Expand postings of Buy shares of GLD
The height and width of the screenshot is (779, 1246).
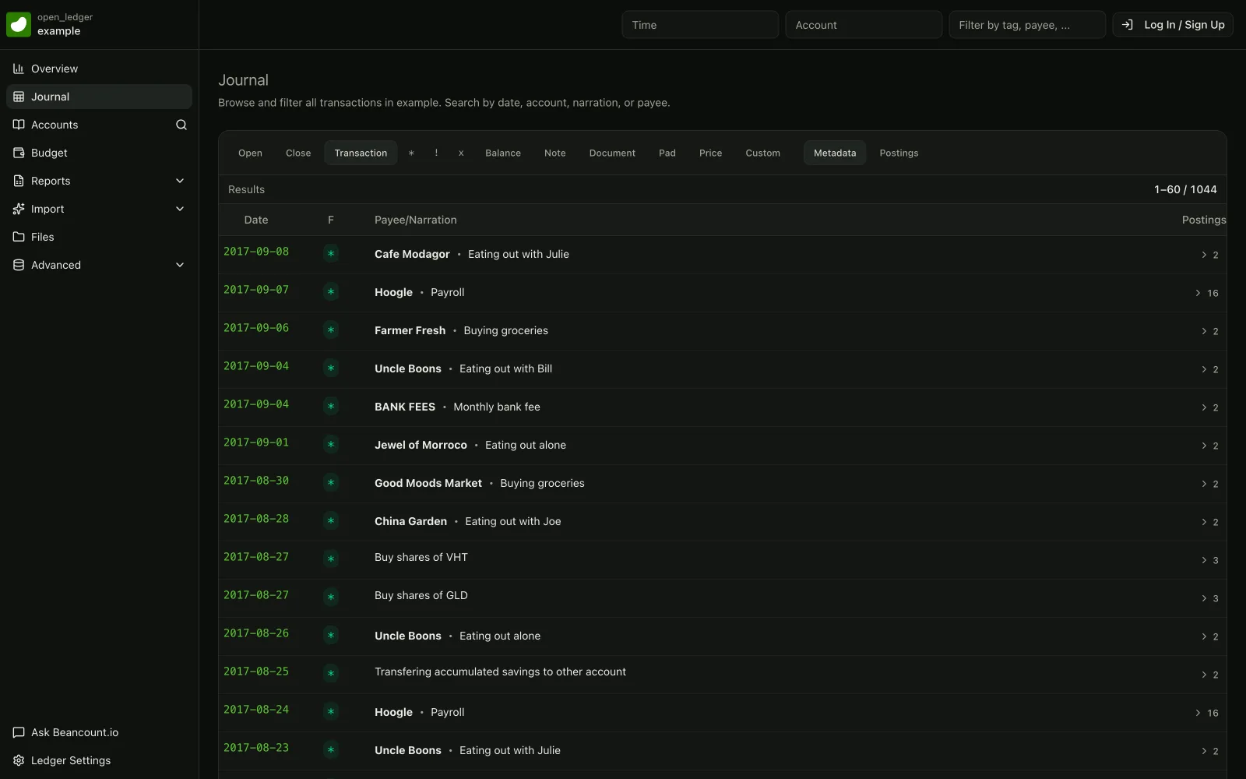pyautogui.click(x=1209, y=598)
